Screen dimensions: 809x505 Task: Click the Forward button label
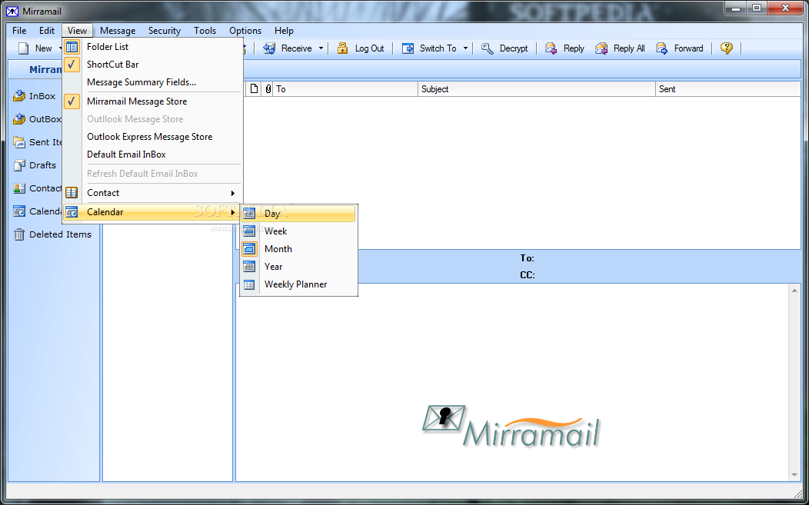coord(688,48)
